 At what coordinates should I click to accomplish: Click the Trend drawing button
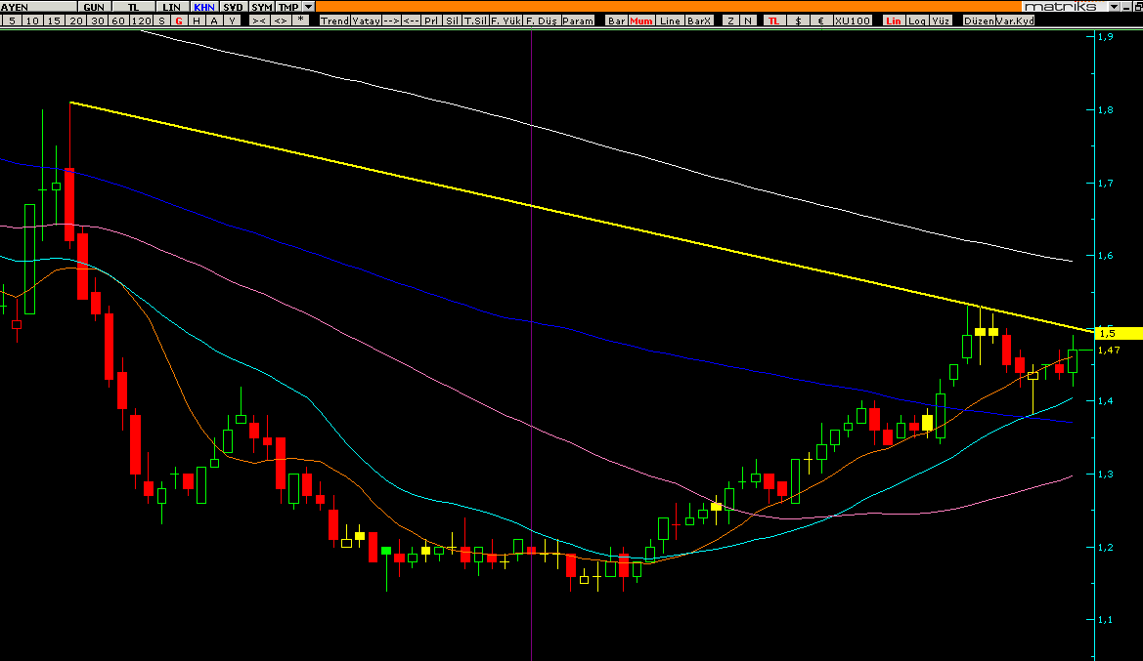334,21
